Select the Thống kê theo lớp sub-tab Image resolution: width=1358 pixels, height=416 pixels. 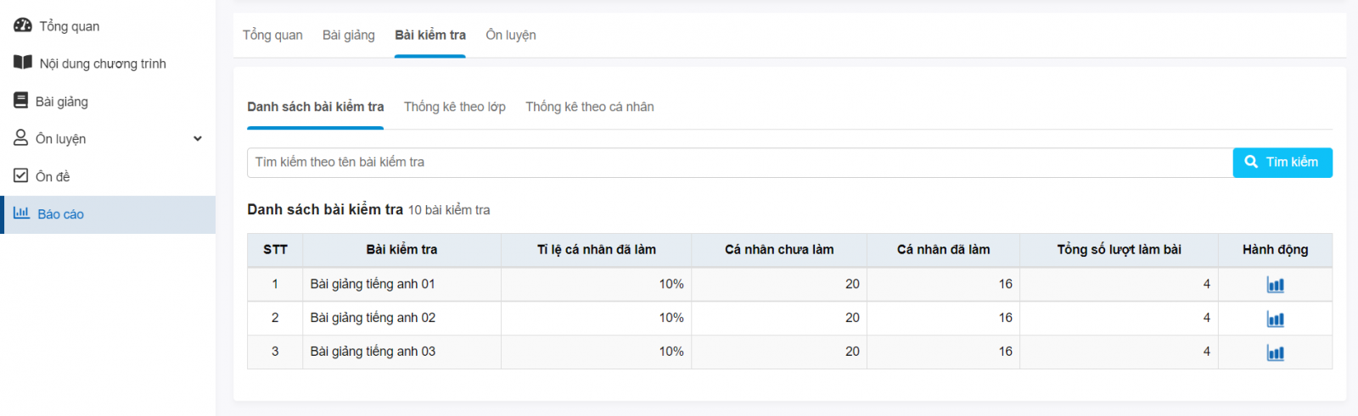tap(455, 107)
